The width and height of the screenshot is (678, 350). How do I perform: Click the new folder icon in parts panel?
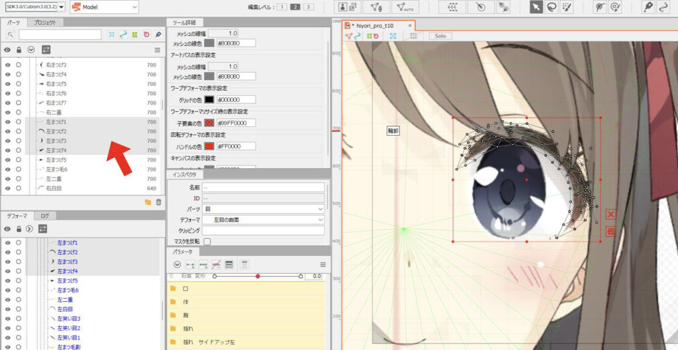coord(148,202)
